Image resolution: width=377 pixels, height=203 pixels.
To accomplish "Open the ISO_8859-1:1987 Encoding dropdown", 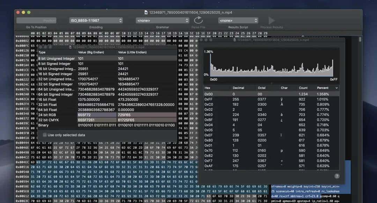I will pos(96,21).
